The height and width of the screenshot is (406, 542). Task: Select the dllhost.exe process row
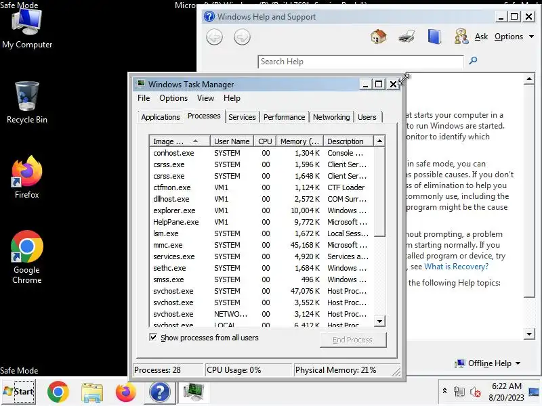pyautogui.click(x=262, y=199)
